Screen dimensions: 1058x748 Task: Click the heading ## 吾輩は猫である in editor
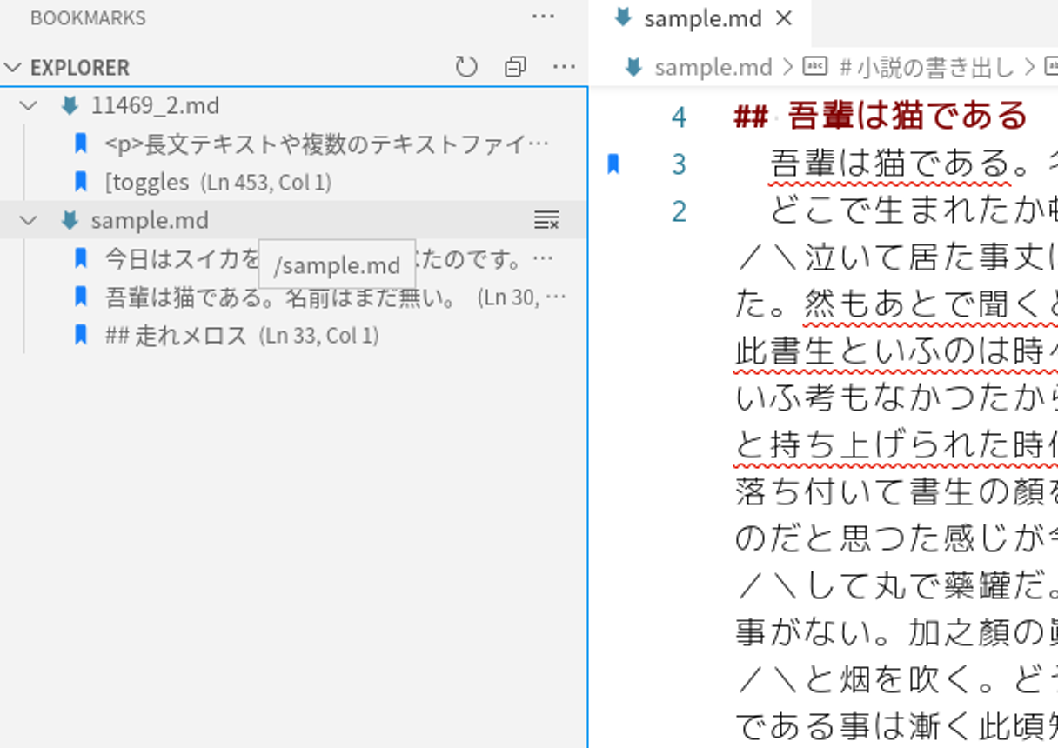881,116
